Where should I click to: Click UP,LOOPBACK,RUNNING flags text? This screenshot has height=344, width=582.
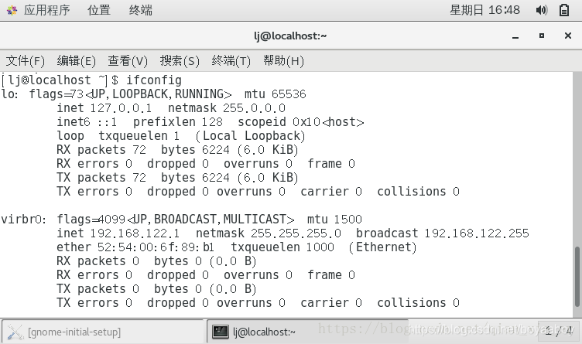[158, 94]
